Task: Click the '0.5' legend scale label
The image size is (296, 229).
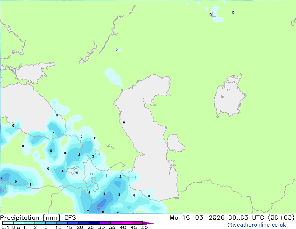Action: click(x=16, y=227)
